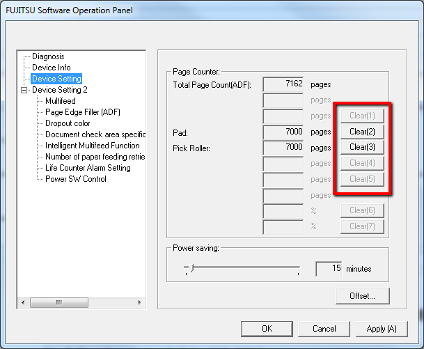Click the Total Page Count(ADF) value field
The width and height of the screenshot is (424, 349).
283,84
